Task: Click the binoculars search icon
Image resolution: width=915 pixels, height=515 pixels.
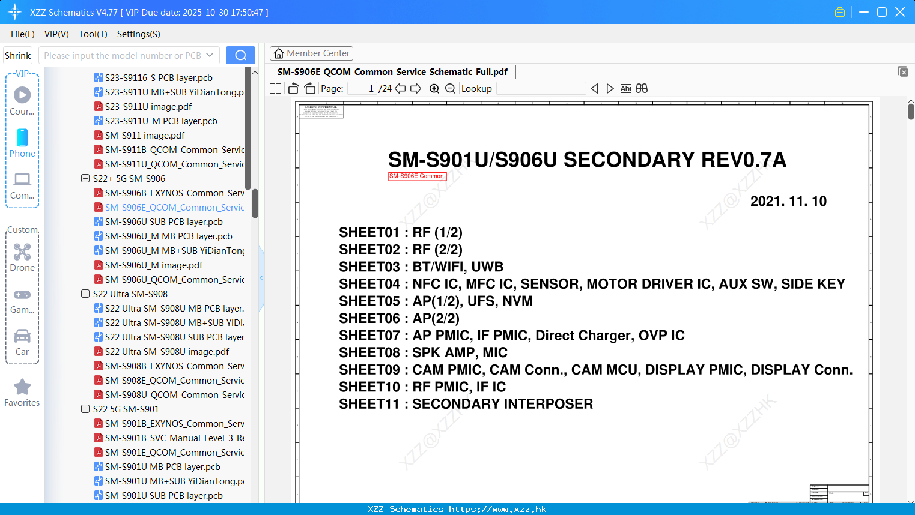Action: click(x=642, y=89)
